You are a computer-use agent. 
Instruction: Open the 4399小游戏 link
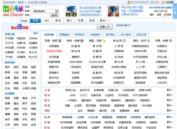[x=76, y=62]
